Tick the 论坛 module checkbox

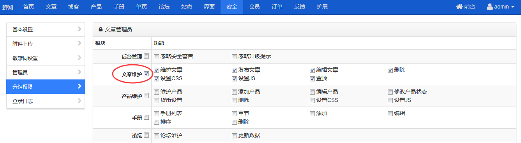[147, 135]
